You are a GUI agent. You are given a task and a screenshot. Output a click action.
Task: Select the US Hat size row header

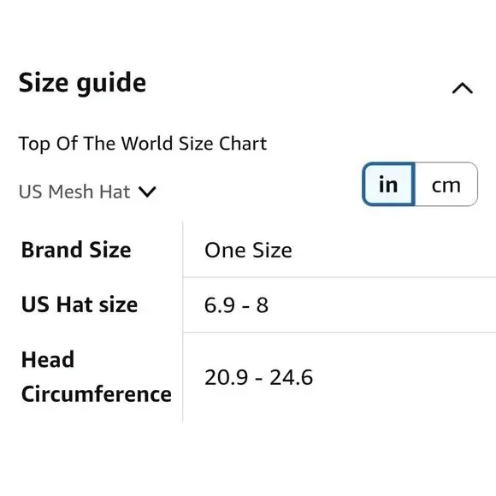(80, 304)
